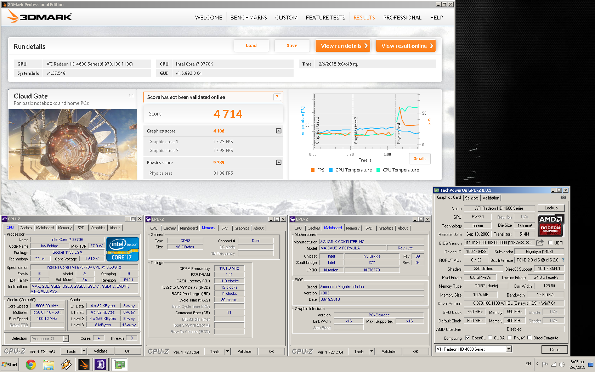The width and height of the screenshot is (595, 372).
Task: Click the Save button in Run details
Action: (292, 46)
